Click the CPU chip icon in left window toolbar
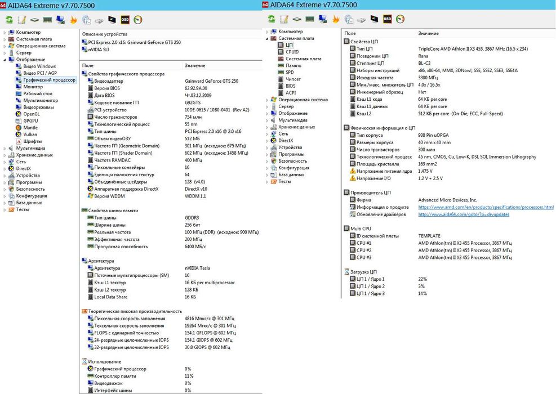 pos(35,20)
